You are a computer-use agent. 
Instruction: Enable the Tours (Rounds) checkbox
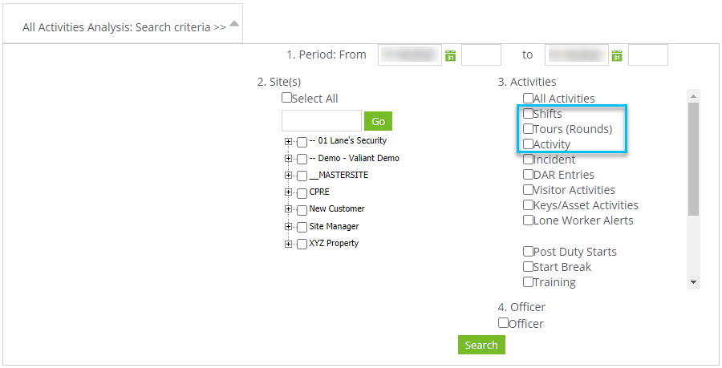[528, 129]
